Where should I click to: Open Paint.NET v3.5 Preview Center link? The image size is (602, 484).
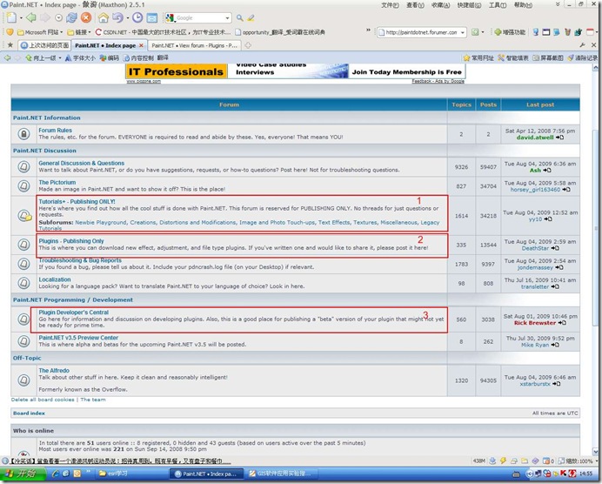tap(78, 338)
